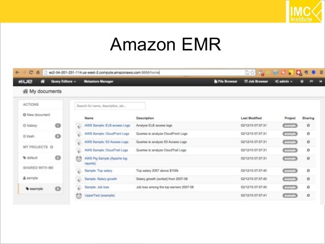Open AWS Sample: CloudFront Logs

[x=107, y=133]
